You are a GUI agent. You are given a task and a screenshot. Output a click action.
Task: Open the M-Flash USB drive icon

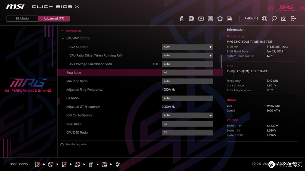pos(182,18)
